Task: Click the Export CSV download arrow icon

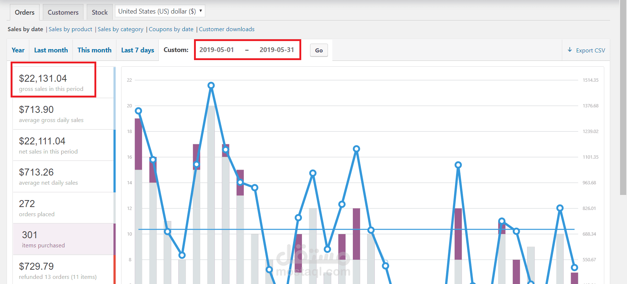Action: 570,50
